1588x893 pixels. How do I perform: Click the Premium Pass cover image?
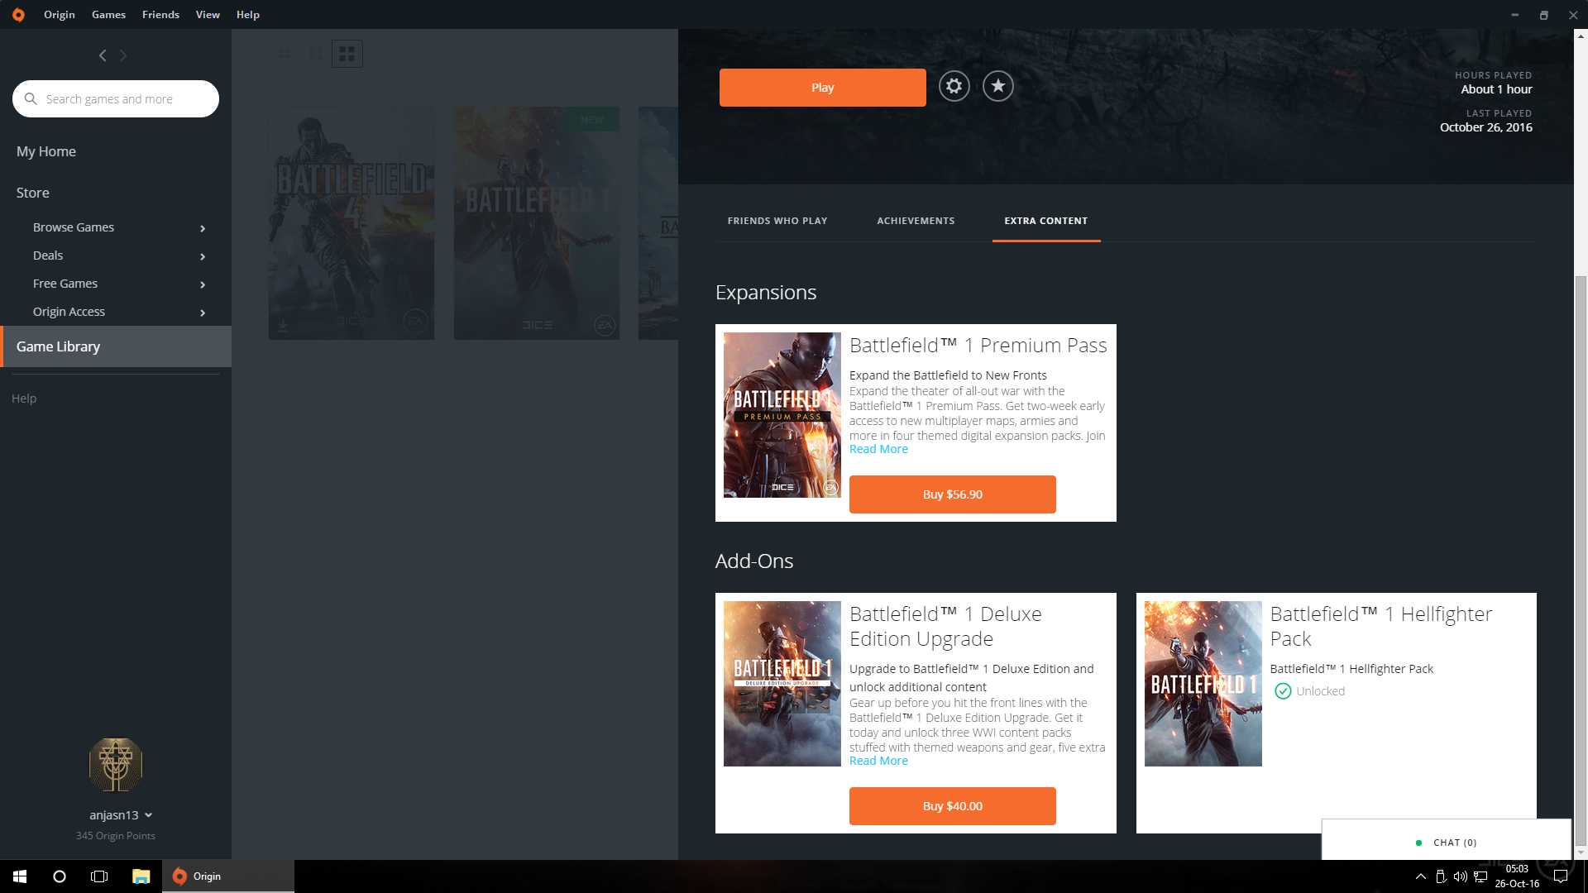[782, 415]
